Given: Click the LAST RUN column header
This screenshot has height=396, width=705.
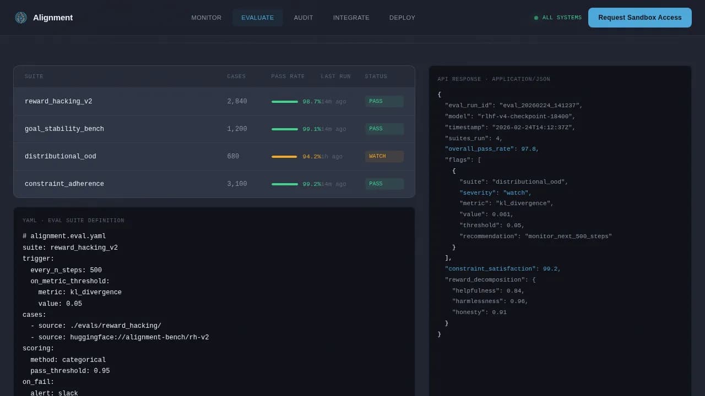Looking at the screenshot, I should (x=336, y=76).
